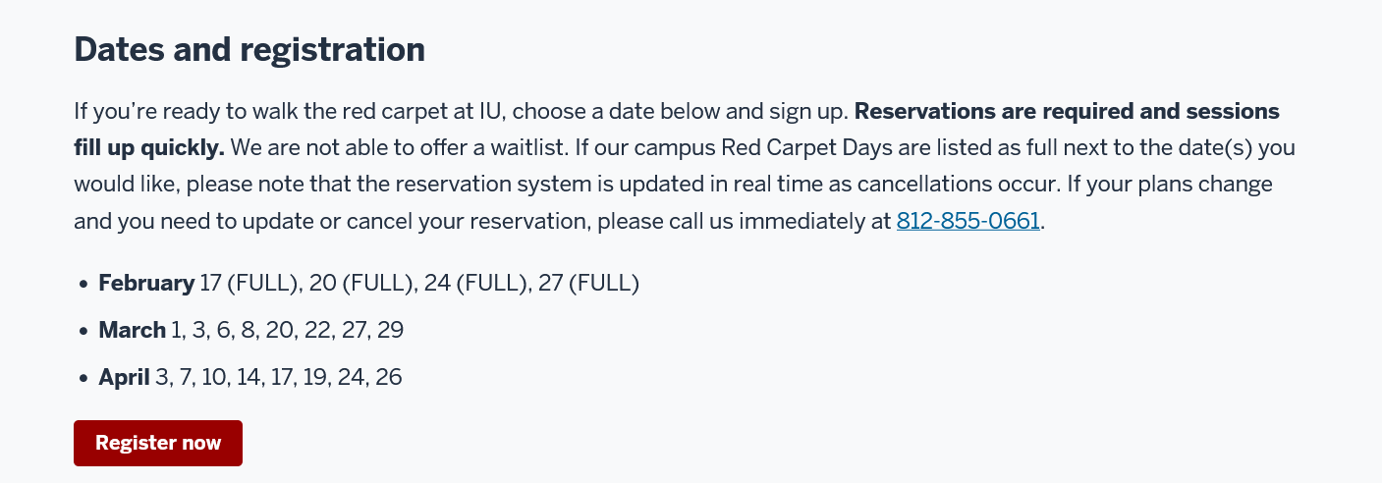Click April date 26
This screenshot has width=1382, height=483.
coord(389,377)
